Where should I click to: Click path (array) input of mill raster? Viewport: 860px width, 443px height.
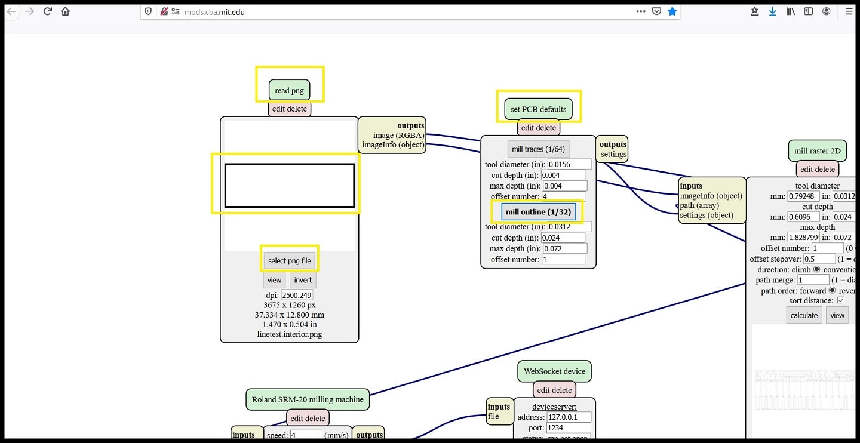point(699,205)
